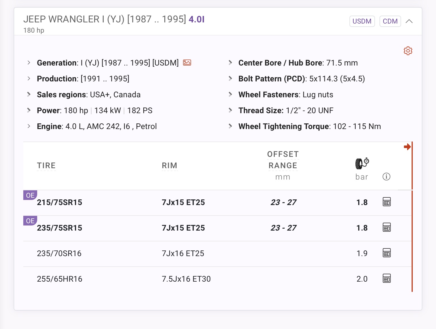Open the orange settings gear icon
The height and width of the screenshot is (329, 436).
pyautogui.click(x=408, y=51)
